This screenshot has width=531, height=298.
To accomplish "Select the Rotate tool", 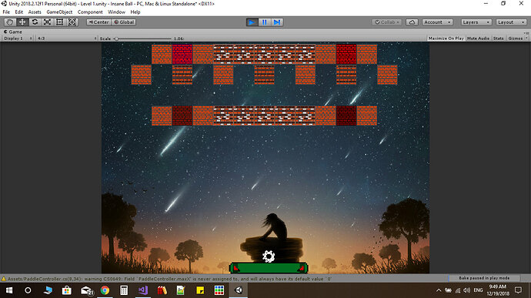I will coord(35,22).
